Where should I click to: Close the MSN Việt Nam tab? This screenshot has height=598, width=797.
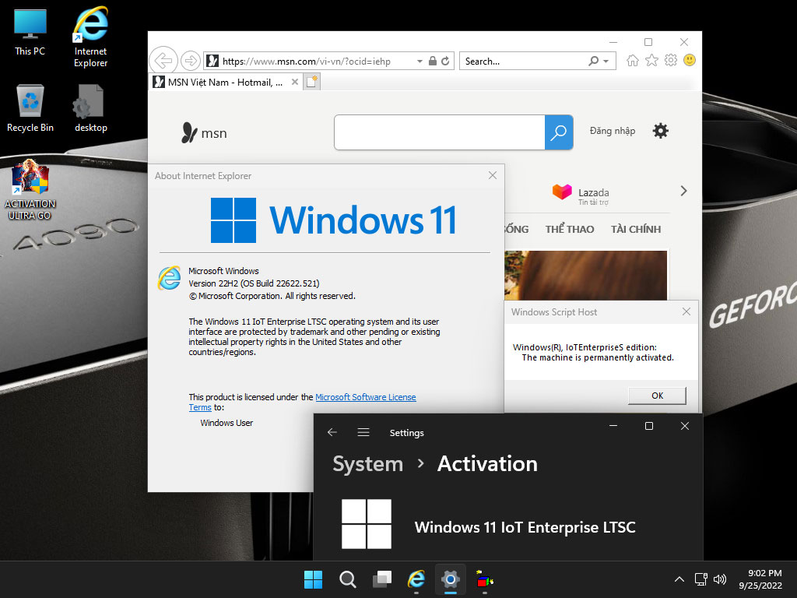(295, 82)
